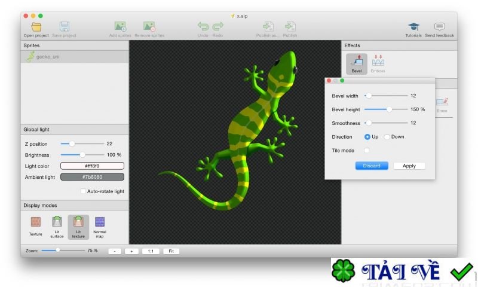
Task: Click the 'Display modes' panel header
Action: point(75,205)
